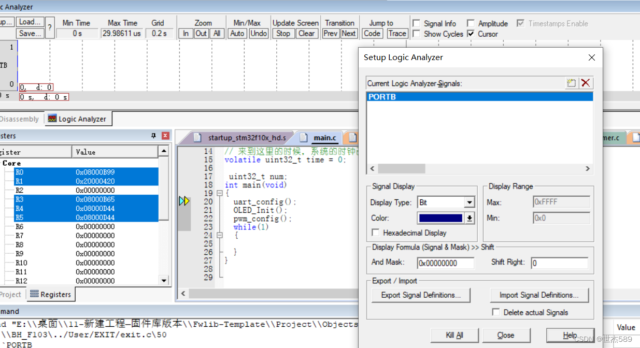This screenshot has width=640, height=348.
Task: Click Auto under Min/Max
Action: click(x=237, y=33)
